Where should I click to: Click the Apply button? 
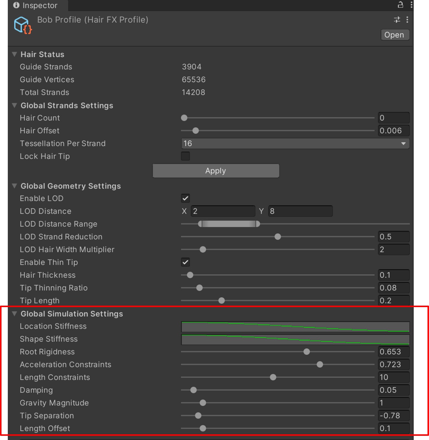point(216,171)
